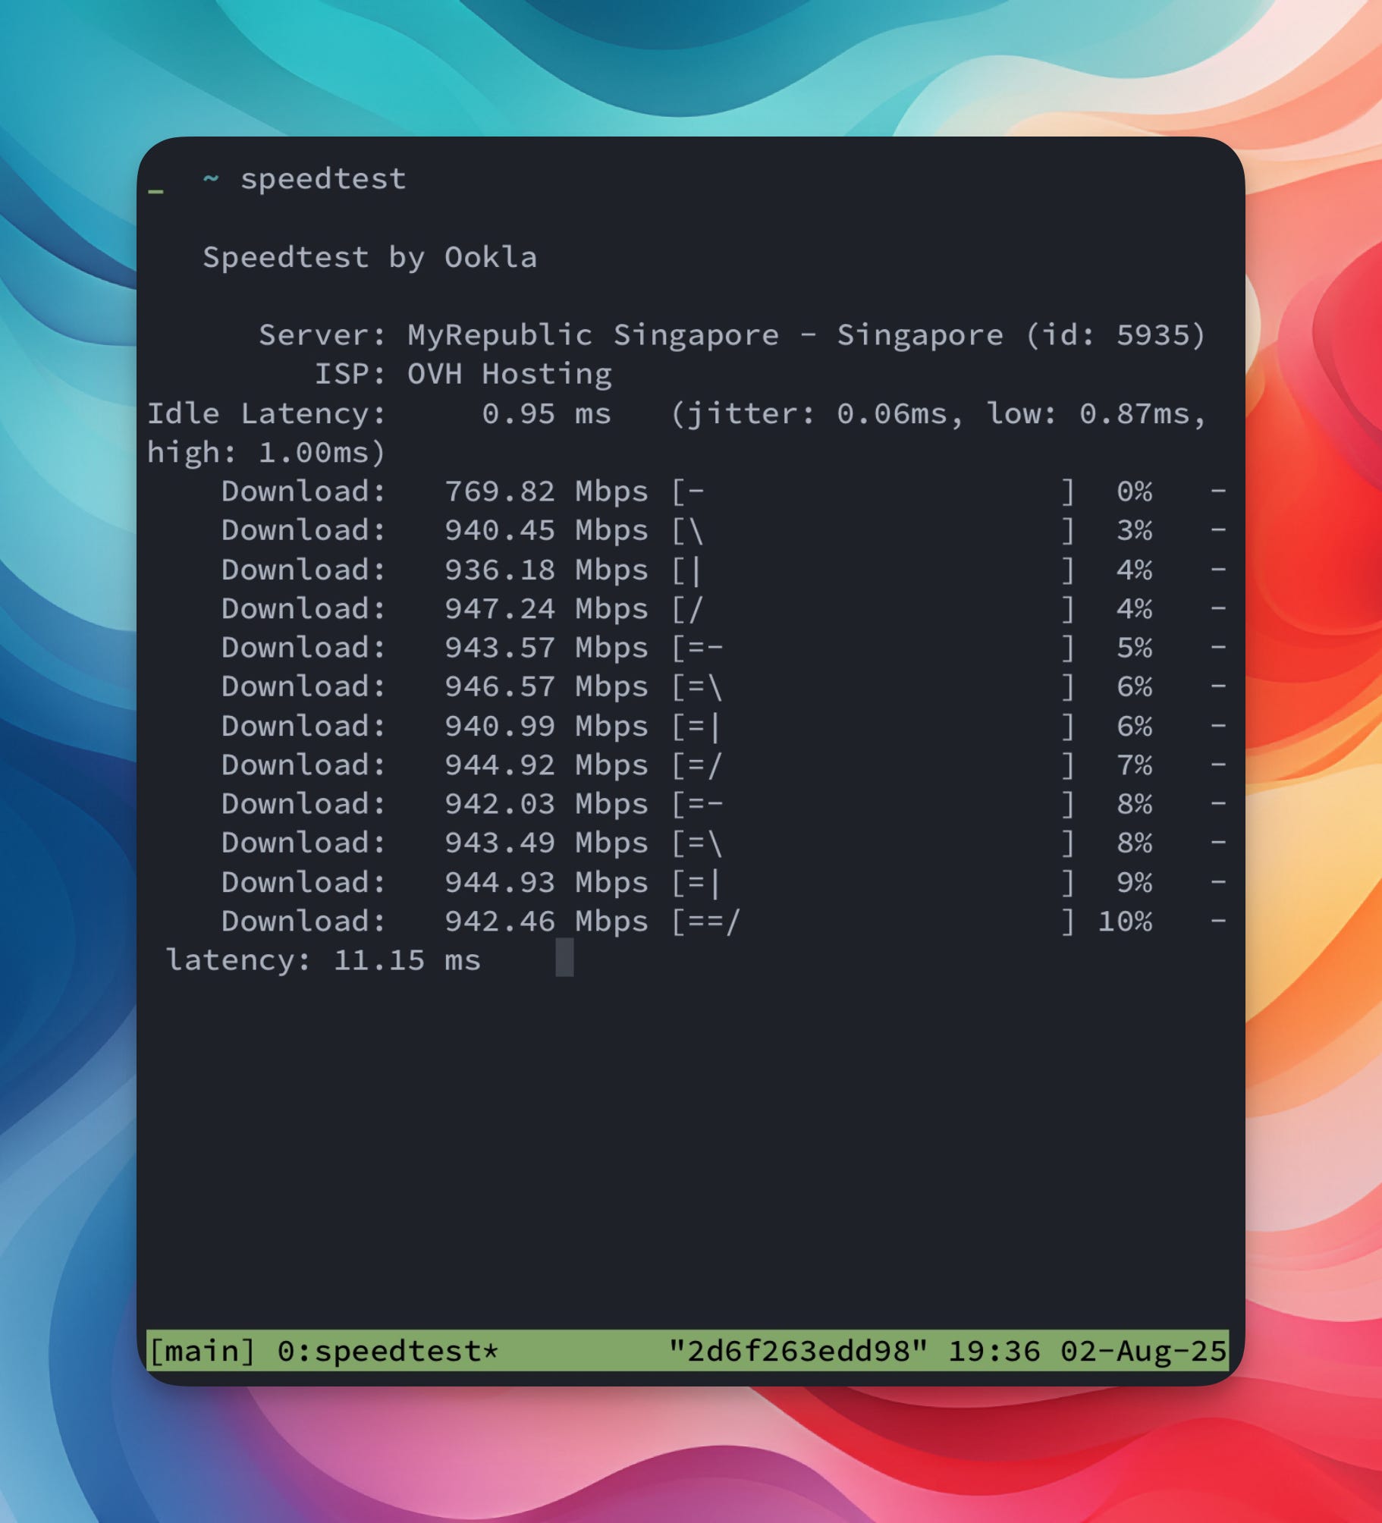This screenshot has height=1523, width=1382.
Task: Select the '936.18 Mbps' download reading
Action: [546, 570]
